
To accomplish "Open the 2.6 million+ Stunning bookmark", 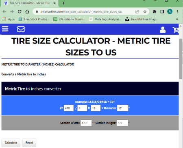I will click(x=69, y=19).
